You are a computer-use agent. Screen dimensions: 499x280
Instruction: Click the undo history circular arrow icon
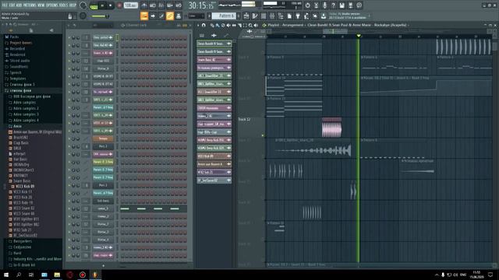307,5
